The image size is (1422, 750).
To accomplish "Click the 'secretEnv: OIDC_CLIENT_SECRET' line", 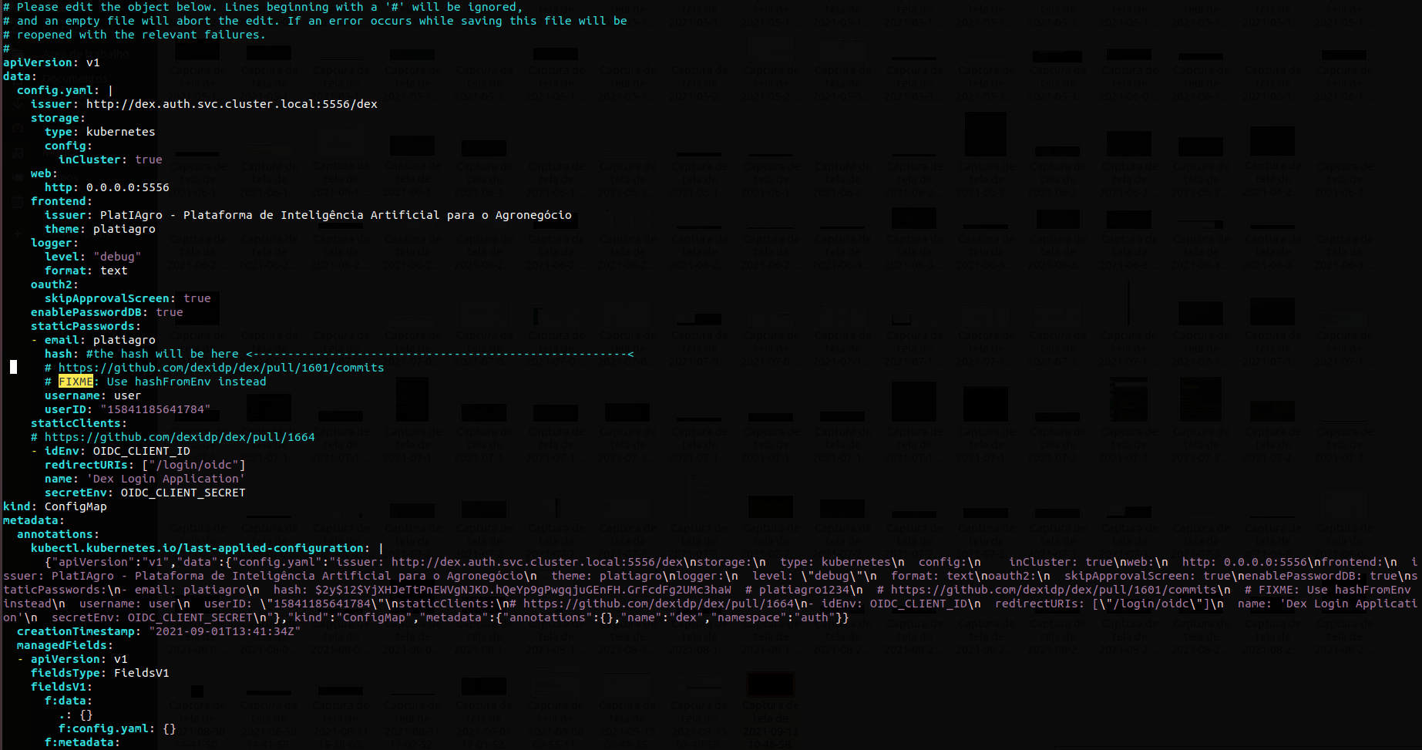I will pyautogui.click(x=145, y=493).
